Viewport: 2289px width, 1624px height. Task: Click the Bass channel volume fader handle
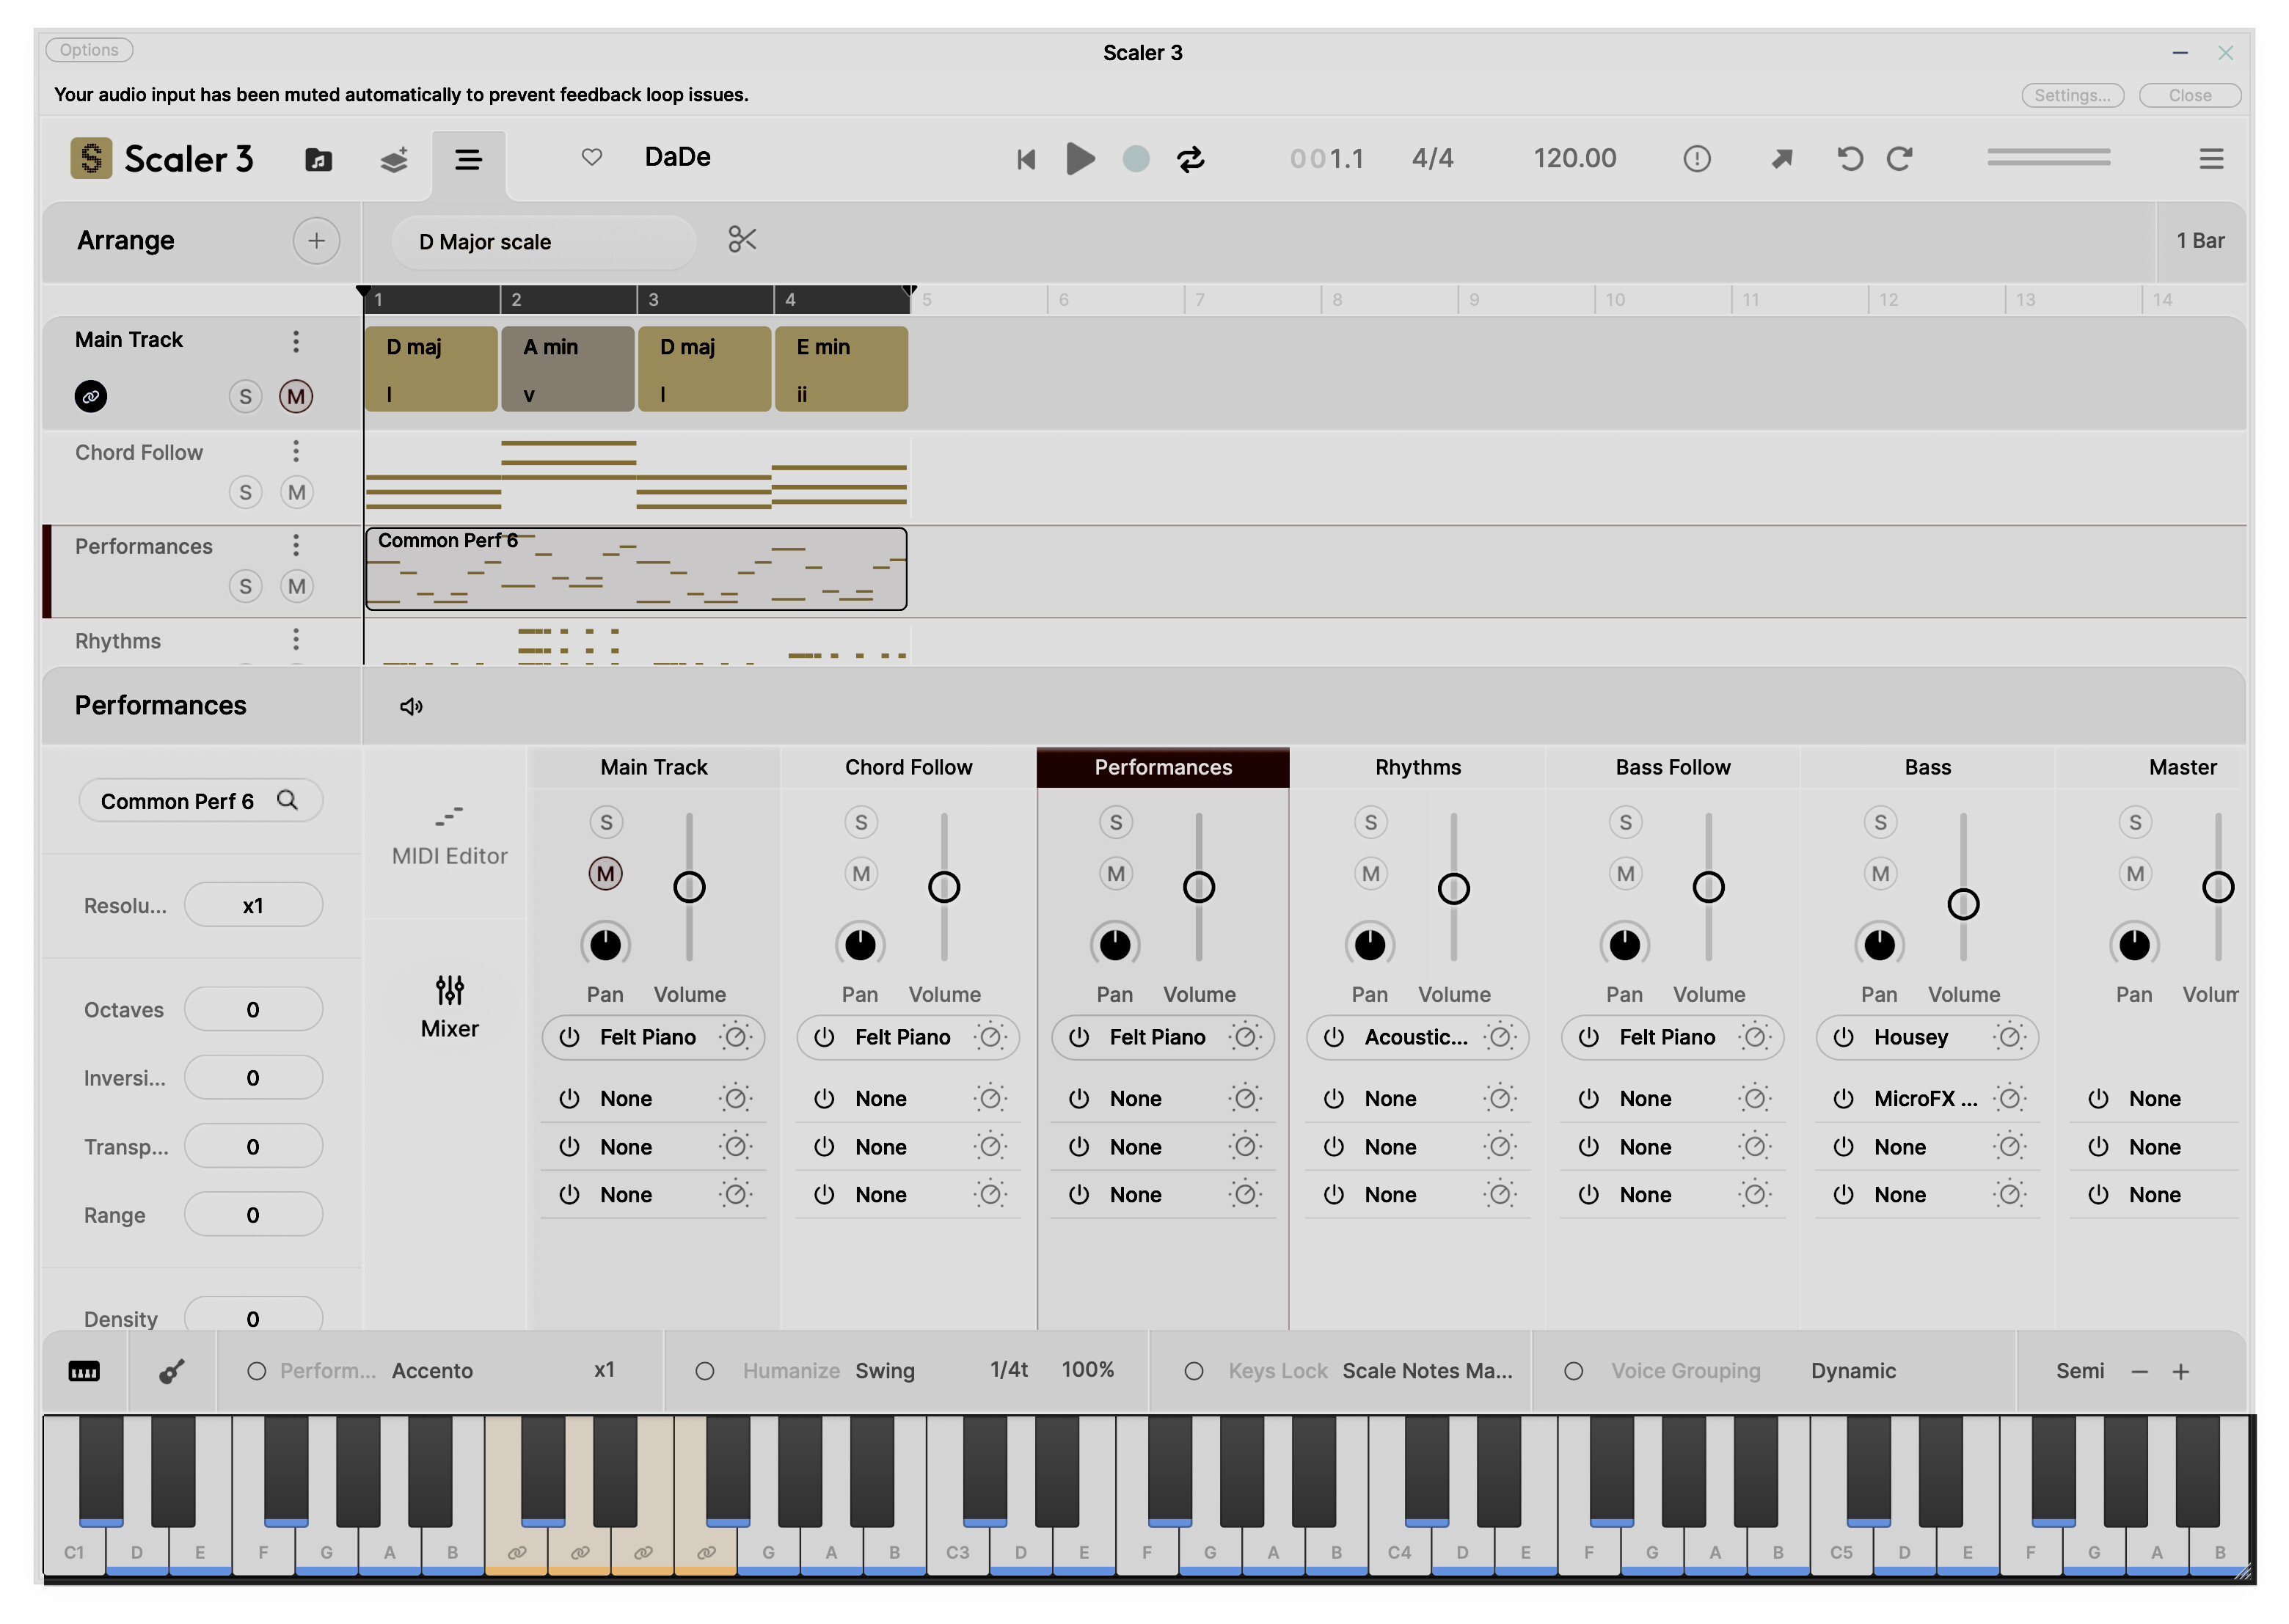coord(1962,904)
